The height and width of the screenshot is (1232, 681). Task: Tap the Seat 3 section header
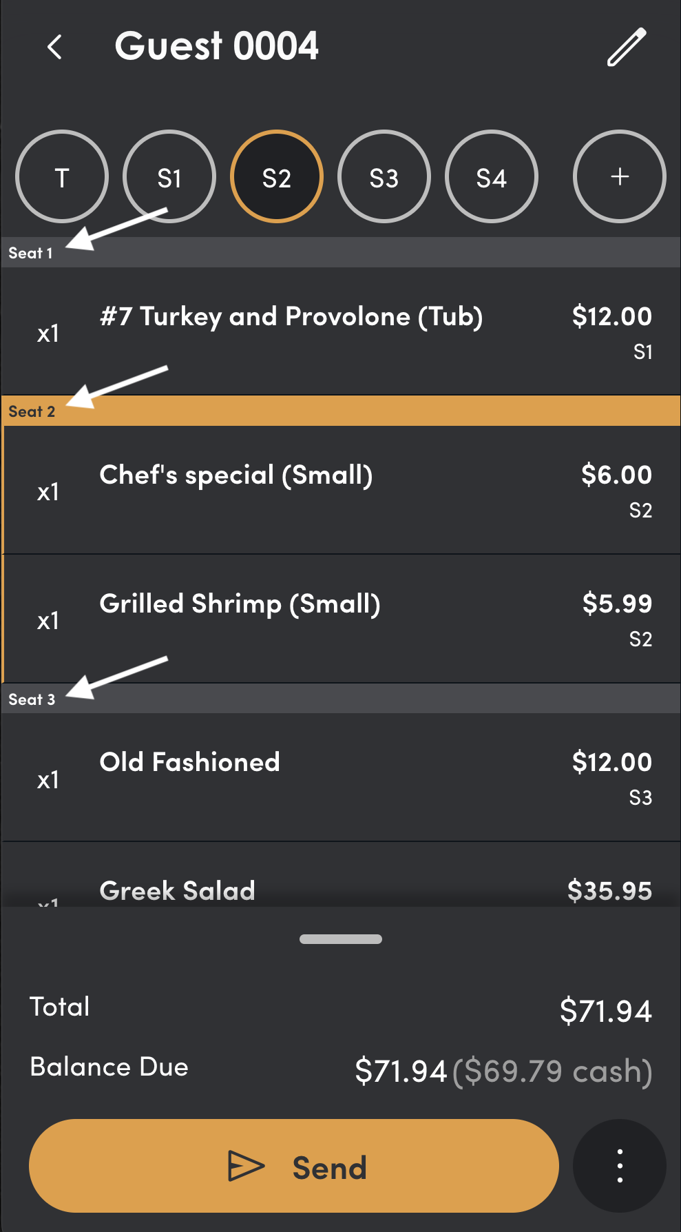tap(341, 699)
